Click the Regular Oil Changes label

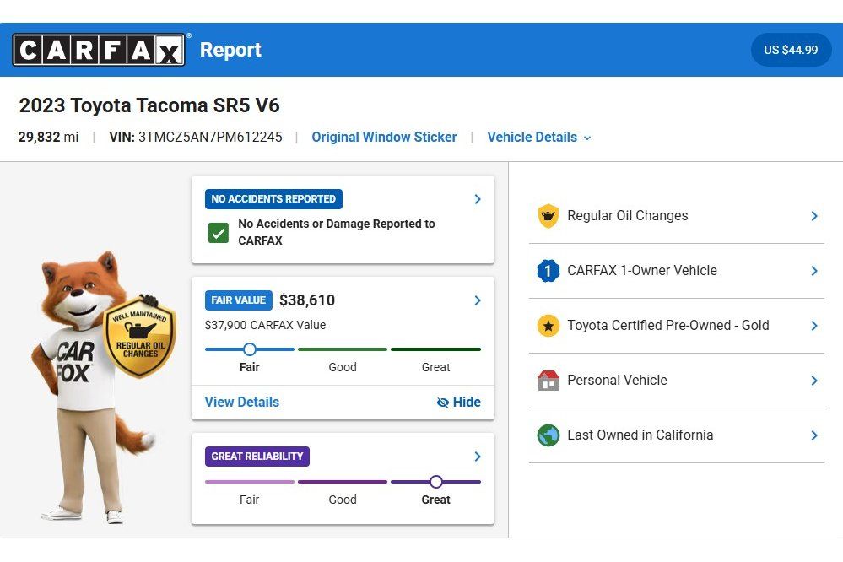point(628,216)
